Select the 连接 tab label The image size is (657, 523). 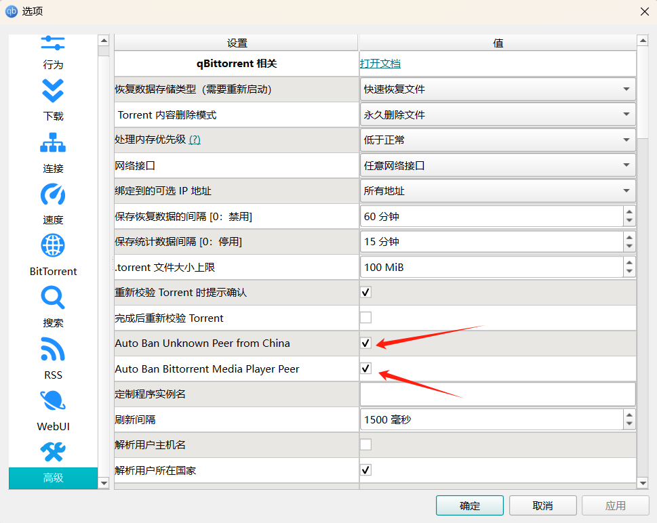[x=53, y=168]
